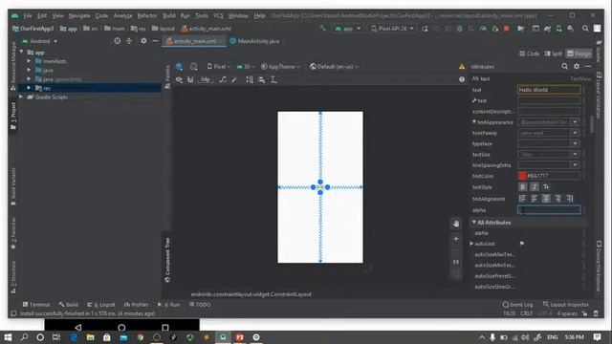
Task: Select the activity_main.xml editor tab
Action: coord(194,41)
